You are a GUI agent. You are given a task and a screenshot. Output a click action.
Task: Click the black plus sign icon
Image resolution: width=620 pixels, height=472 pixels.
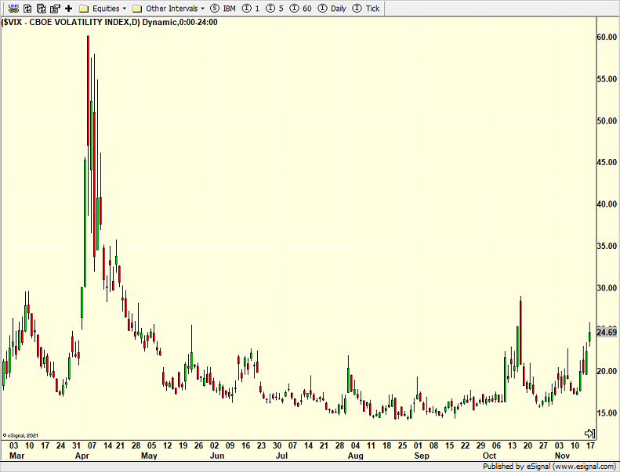(x=68, y=8)
